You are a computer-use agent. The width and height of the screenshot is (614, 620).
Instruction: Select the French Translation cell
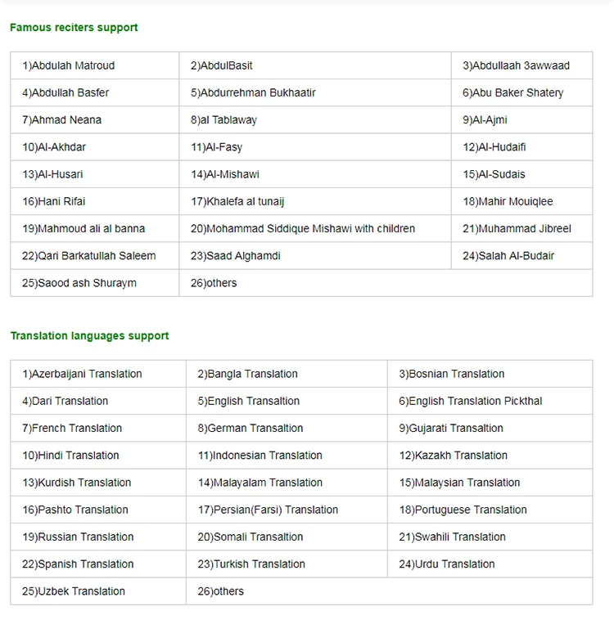coord(98,429)
